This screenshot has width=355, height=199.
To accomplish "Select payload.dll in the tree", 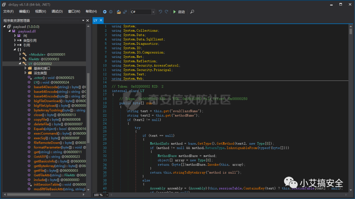I will click(x=27, y=31).
